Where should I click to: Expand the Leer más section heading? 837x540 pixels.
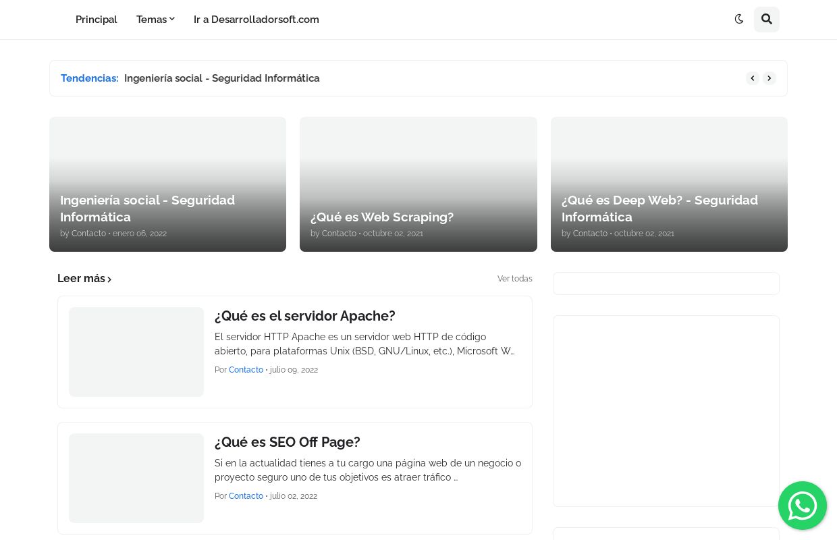(84, 279)
